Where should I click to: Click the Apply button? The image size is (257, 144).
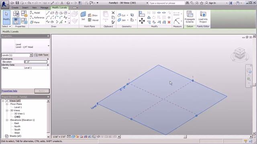click(42, 91)
